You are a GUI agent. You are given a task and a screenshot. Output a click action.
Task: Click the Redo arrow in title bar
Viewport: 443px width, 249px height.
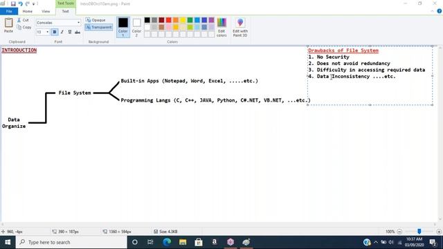click(28, 3)
